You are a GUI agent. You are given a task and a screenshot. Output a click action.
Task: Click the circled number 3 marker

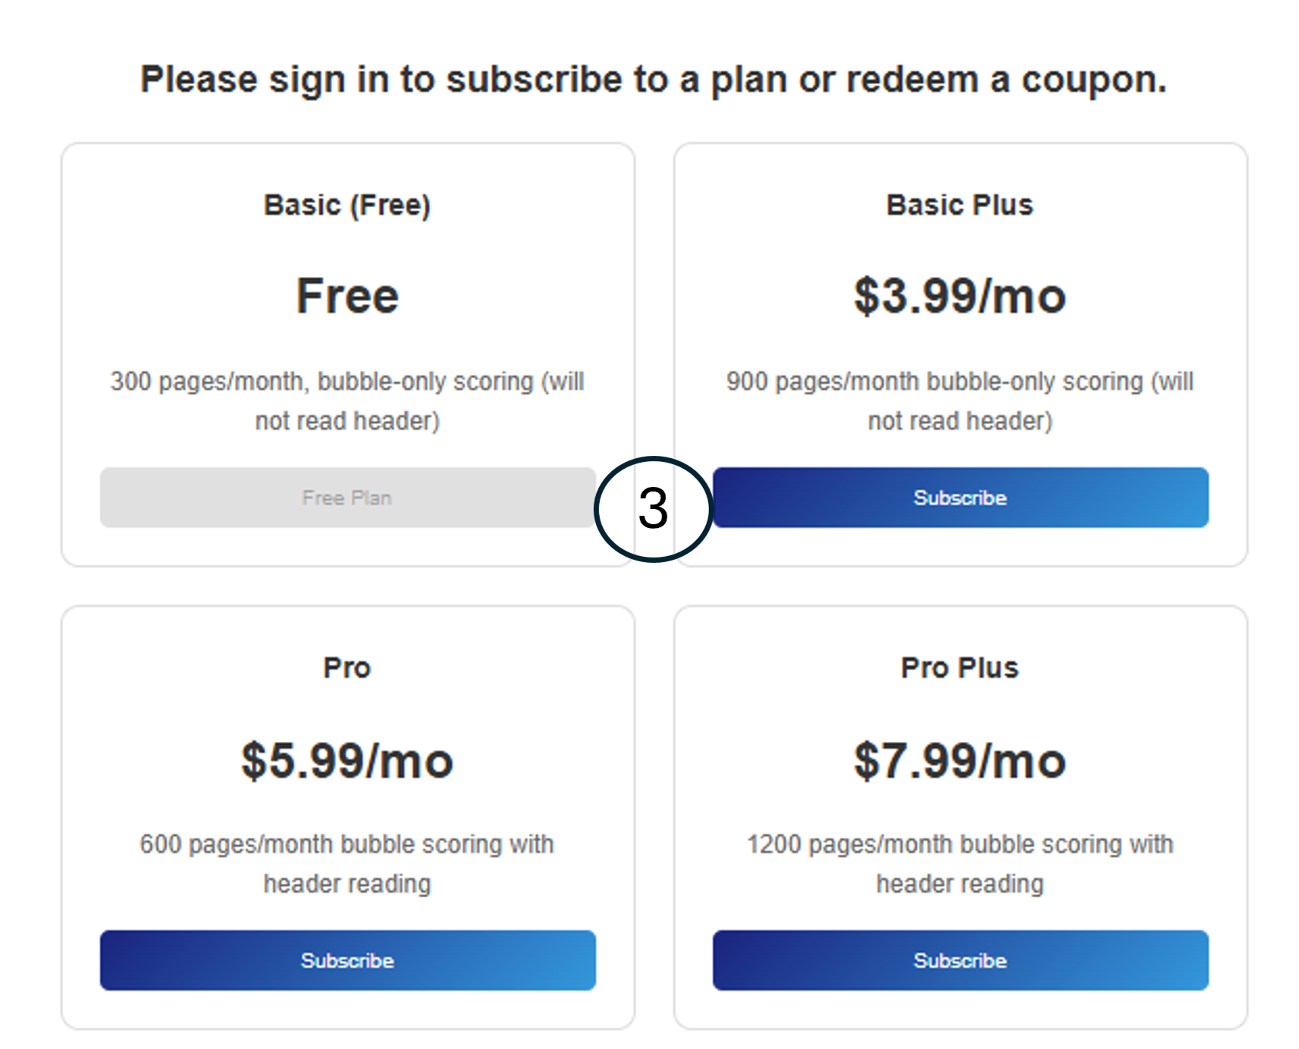654,508
